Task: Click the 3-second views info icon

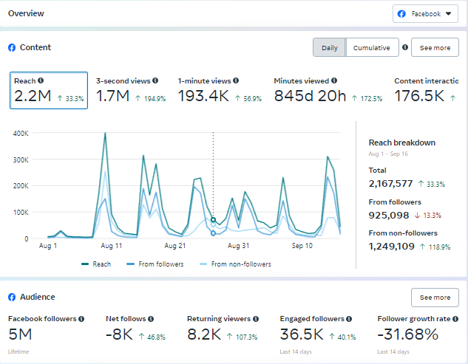Action: click(155, 80)
